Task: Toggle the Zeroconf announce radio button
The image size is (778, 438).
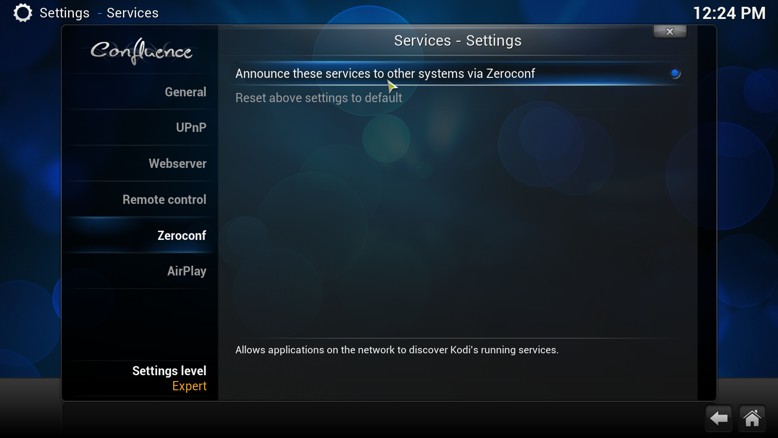Action: [x=675, y=73]
